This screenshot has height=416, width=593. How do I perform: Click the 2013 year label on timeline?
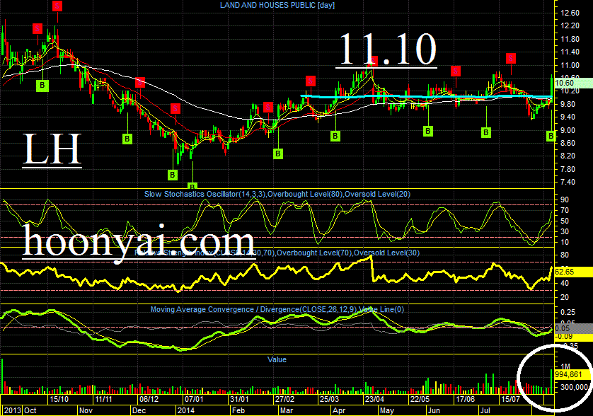(x=13, y=410)
